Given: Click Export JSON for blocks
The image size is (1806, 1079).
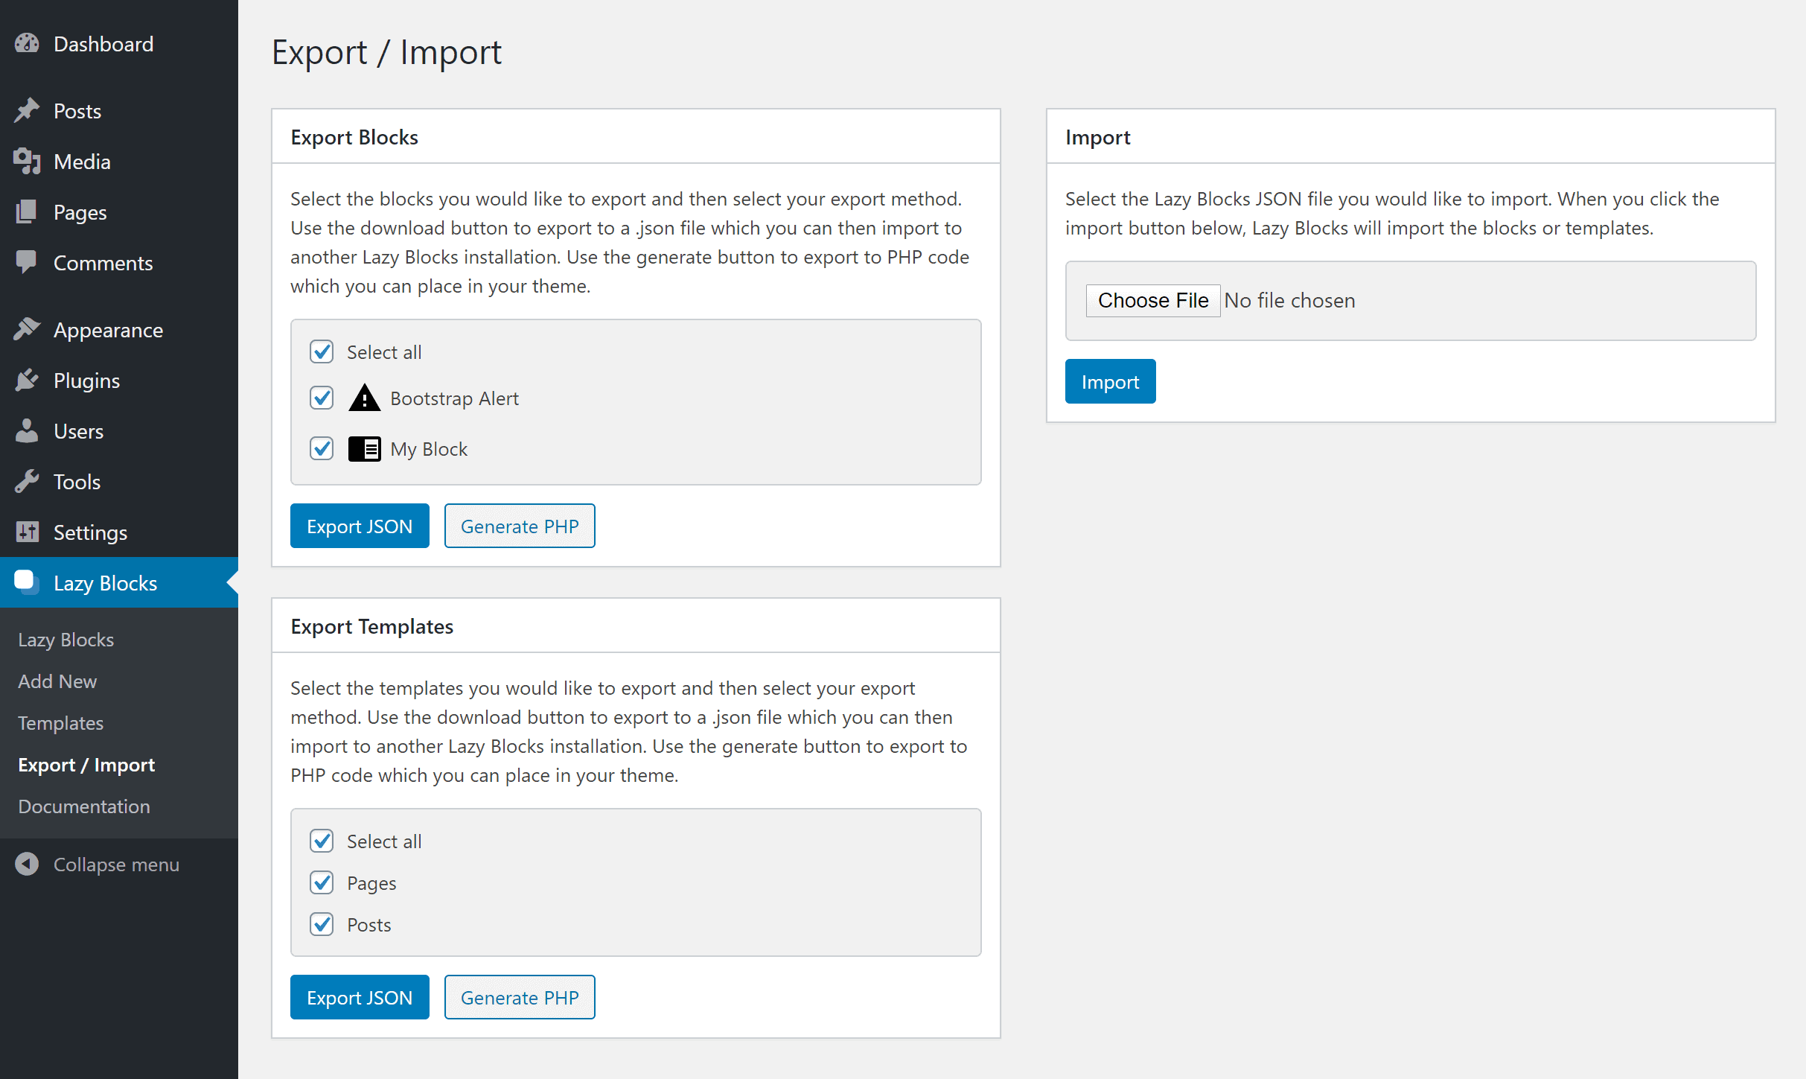Looking at the screenshot, I should pyautogui.click(x=360, y=526).
